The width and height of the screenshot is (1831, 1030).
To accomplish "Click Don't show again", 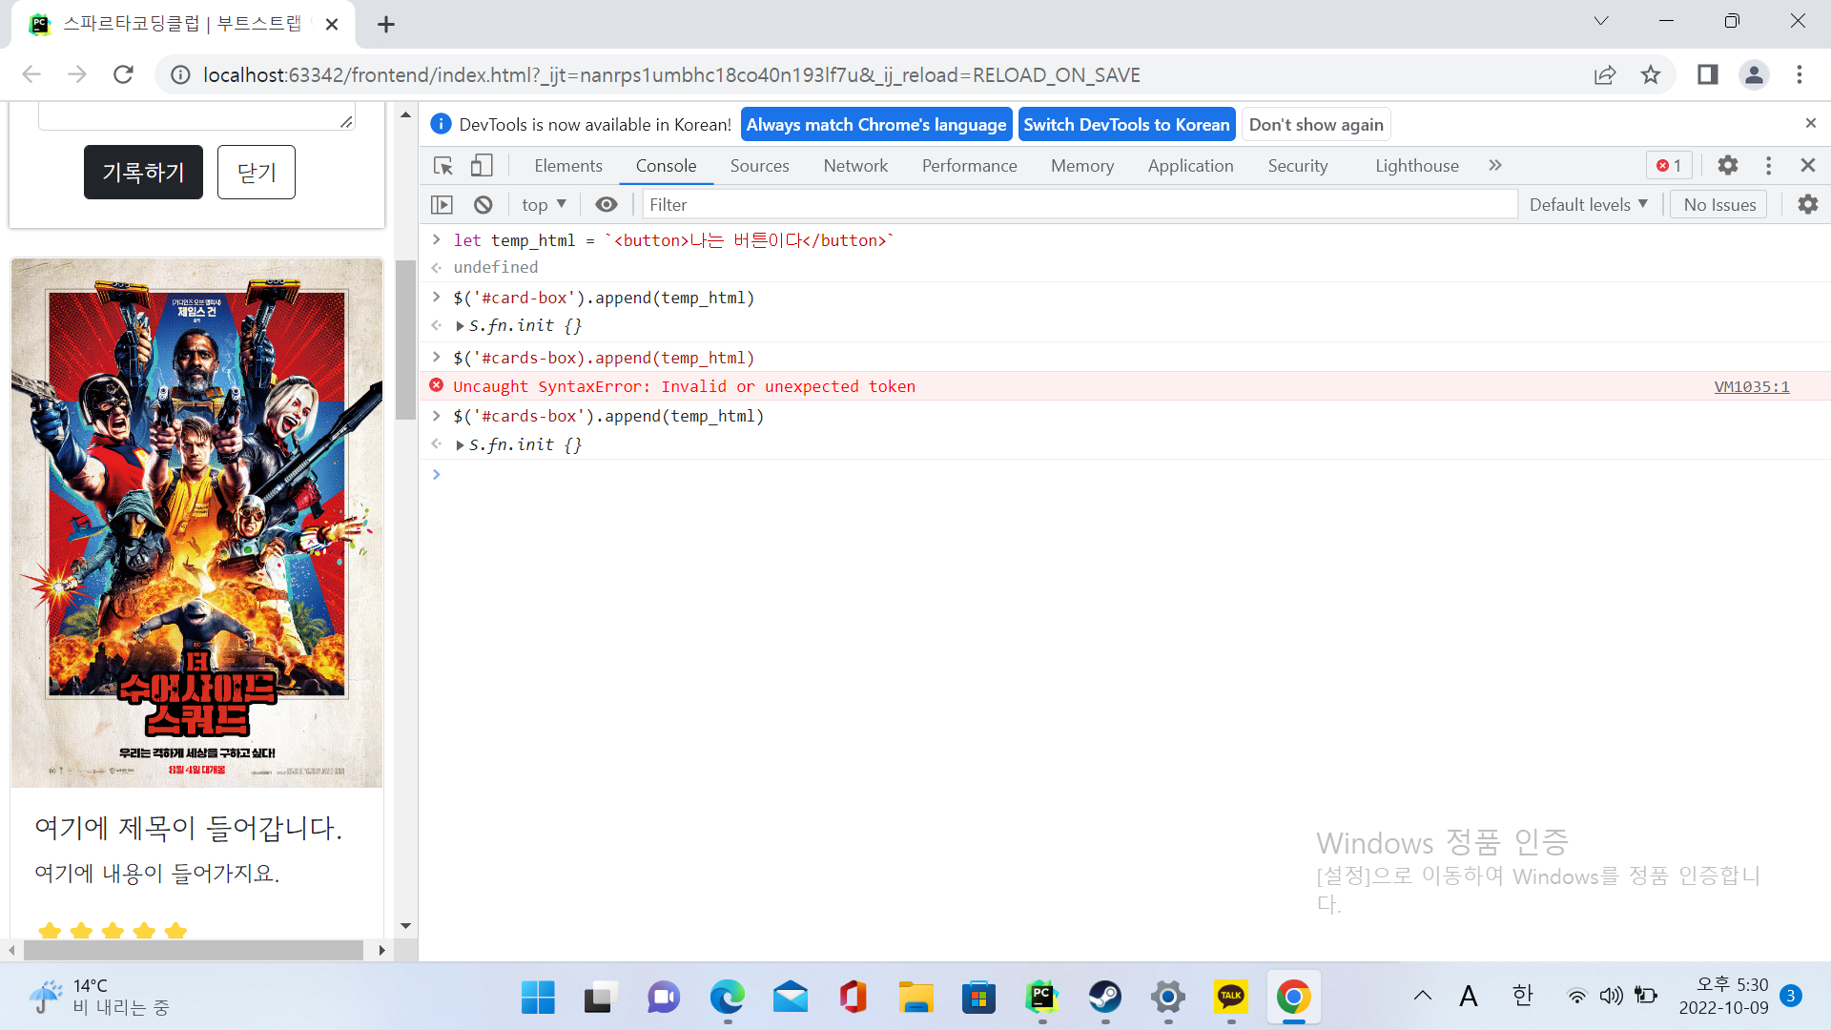I will [1316, 125].
